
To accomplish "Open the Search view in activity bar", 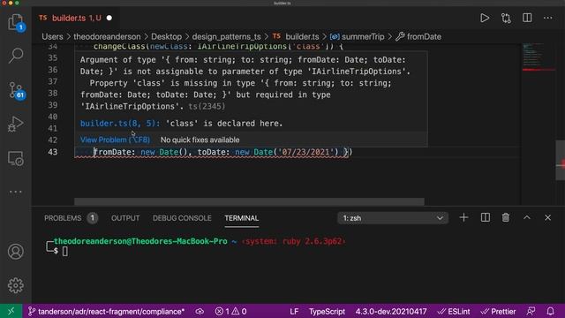I will pyautogui.click(x=16, y=56).
